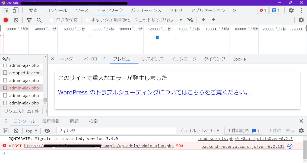307x163 pixels.
Task: Open the タイミング request tab
Action: (x=214, y=59)
